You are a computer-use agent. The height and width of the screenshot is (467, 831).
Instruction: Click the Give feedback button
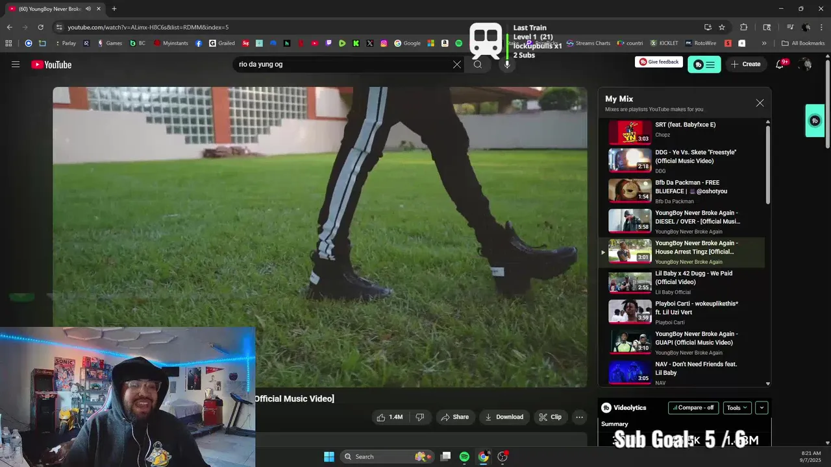[659, 62]
